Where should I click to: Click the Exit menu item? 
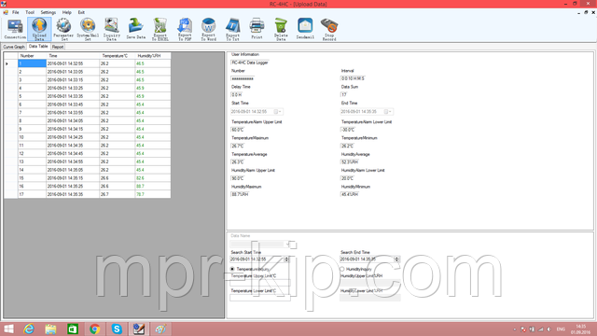[81, 12]
